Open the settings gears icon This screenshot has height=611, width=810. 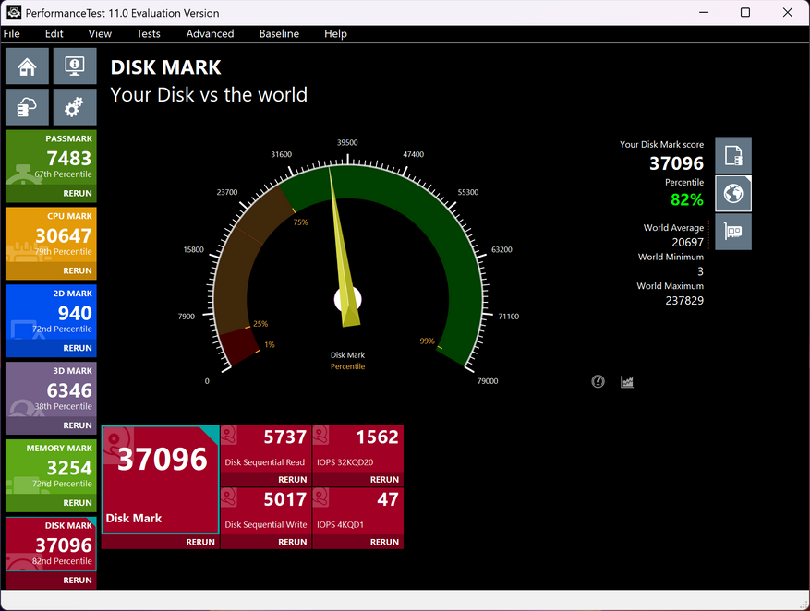point(75,107)
